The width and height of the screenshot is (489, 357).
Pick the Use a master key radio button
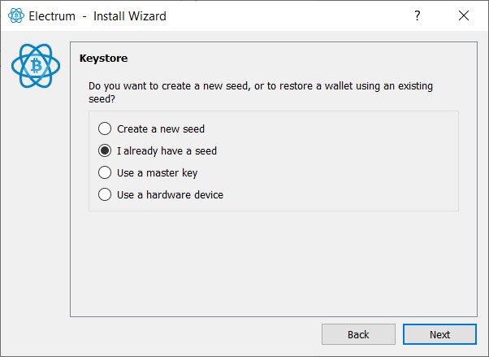coord(104,172)
